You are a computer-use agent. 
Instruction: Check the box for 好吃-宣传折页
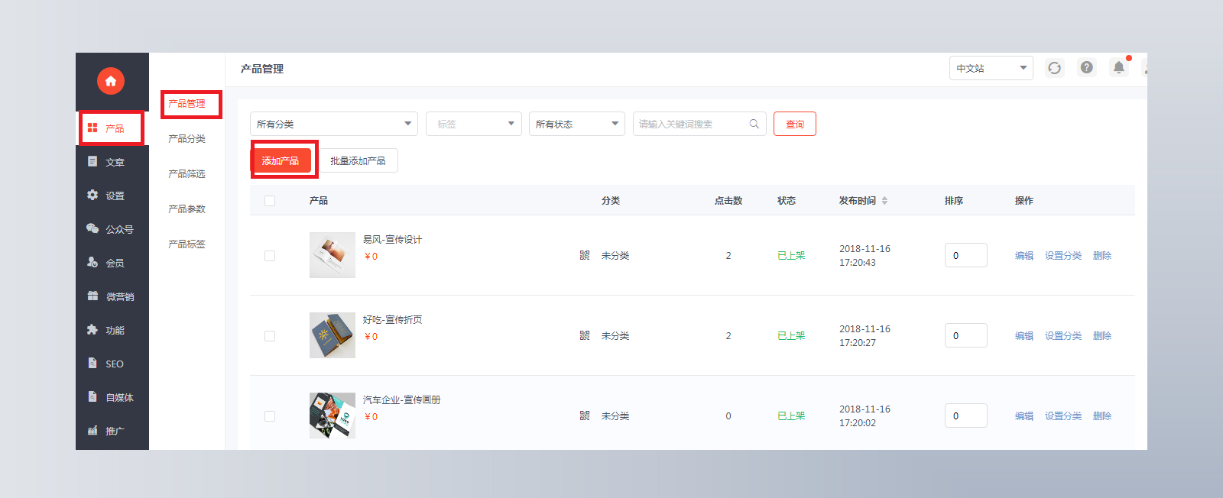(x=270, y=336)
